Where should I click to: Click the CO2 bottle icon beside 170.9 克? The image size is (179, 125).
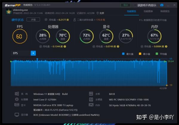click(x=75, y=20)
